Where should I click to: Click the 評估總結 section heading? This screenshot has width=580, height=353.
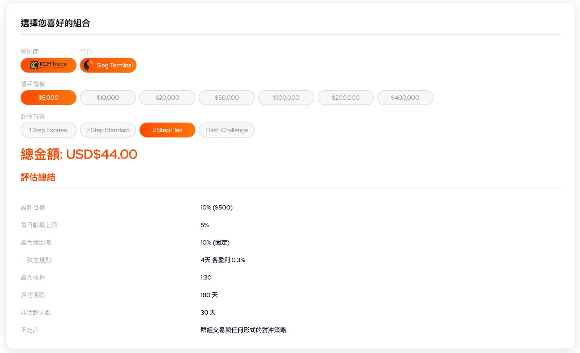[38, 177]
